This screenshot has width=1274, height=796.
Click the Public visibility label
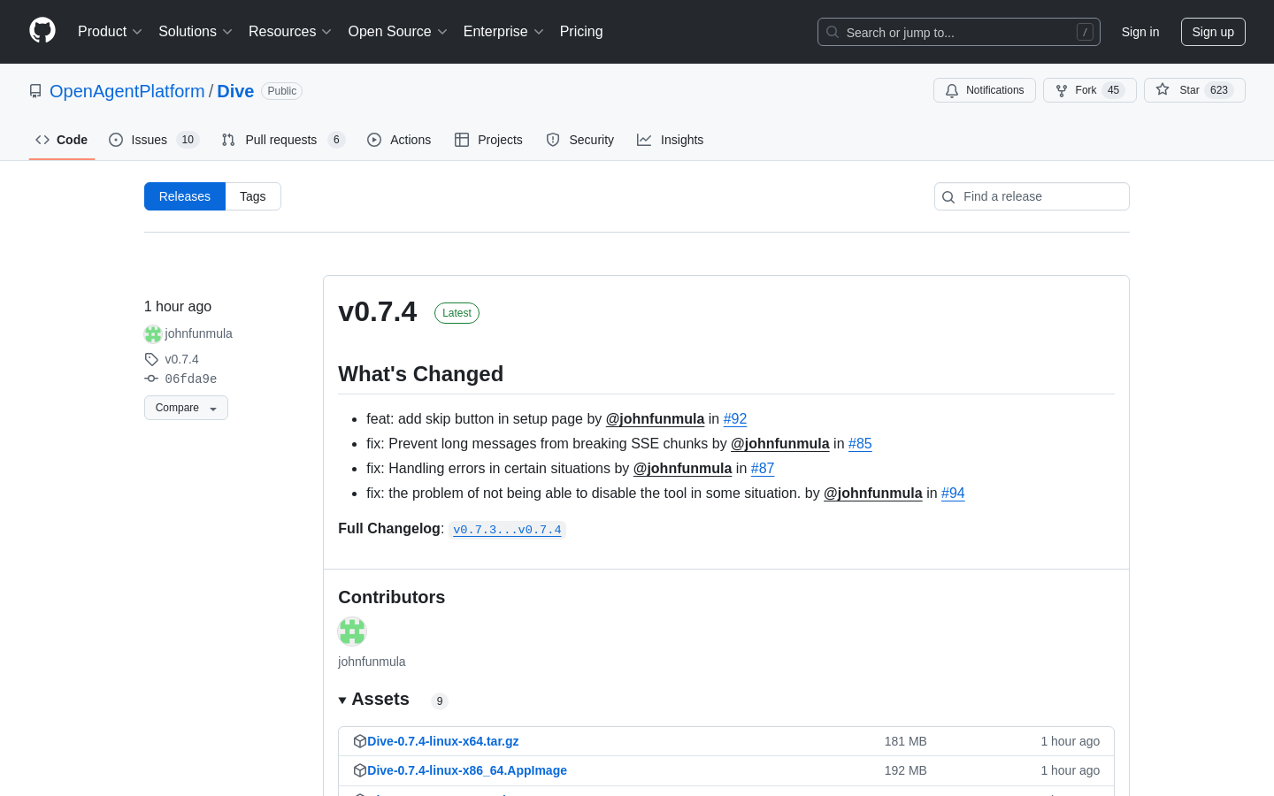pos(281,91)
